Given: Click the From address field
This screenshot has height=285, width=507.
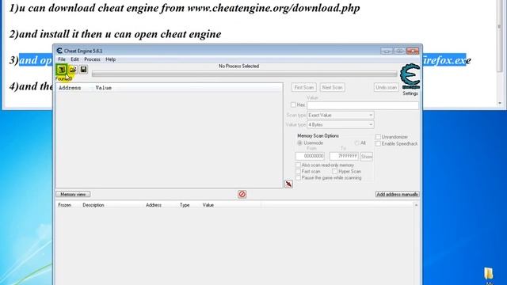Looking at the screenshot, I should 310,156.
